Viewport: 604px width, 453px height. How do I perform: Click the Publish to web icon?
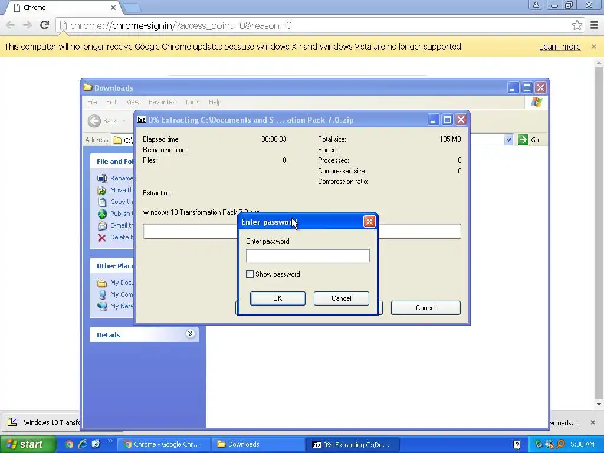(x=102, y=214)
